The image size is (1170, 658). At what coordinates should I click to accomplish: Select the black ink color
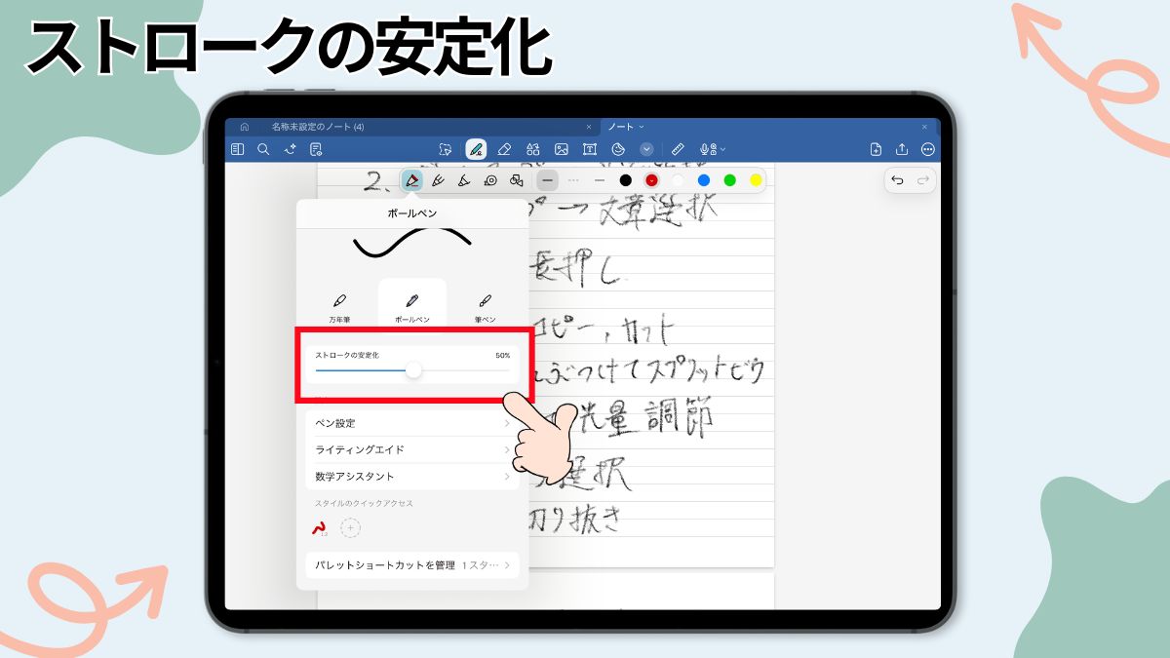coord(625,180)
